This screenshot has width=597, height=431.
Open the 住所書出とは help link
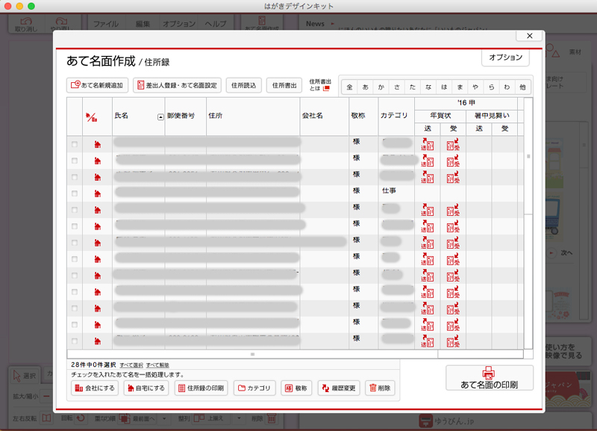(320, 85)
